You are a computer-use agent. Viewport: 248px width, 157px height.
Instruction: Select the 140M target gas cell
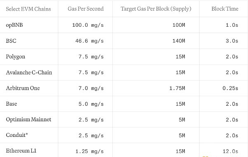click(179, 41)
